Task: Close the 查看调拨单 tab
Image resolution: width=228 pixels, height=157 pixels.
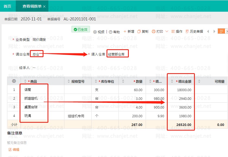Action: 44,7
